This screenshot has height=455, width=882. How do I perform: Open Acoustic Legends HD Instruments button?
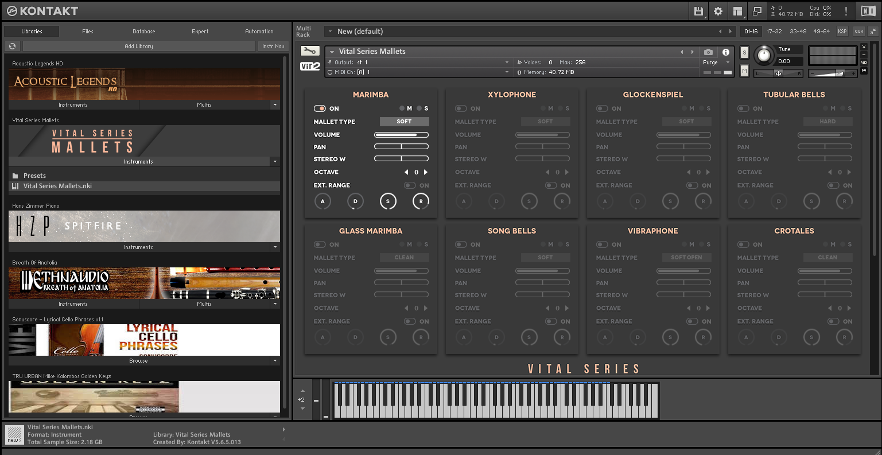(73, 105)
